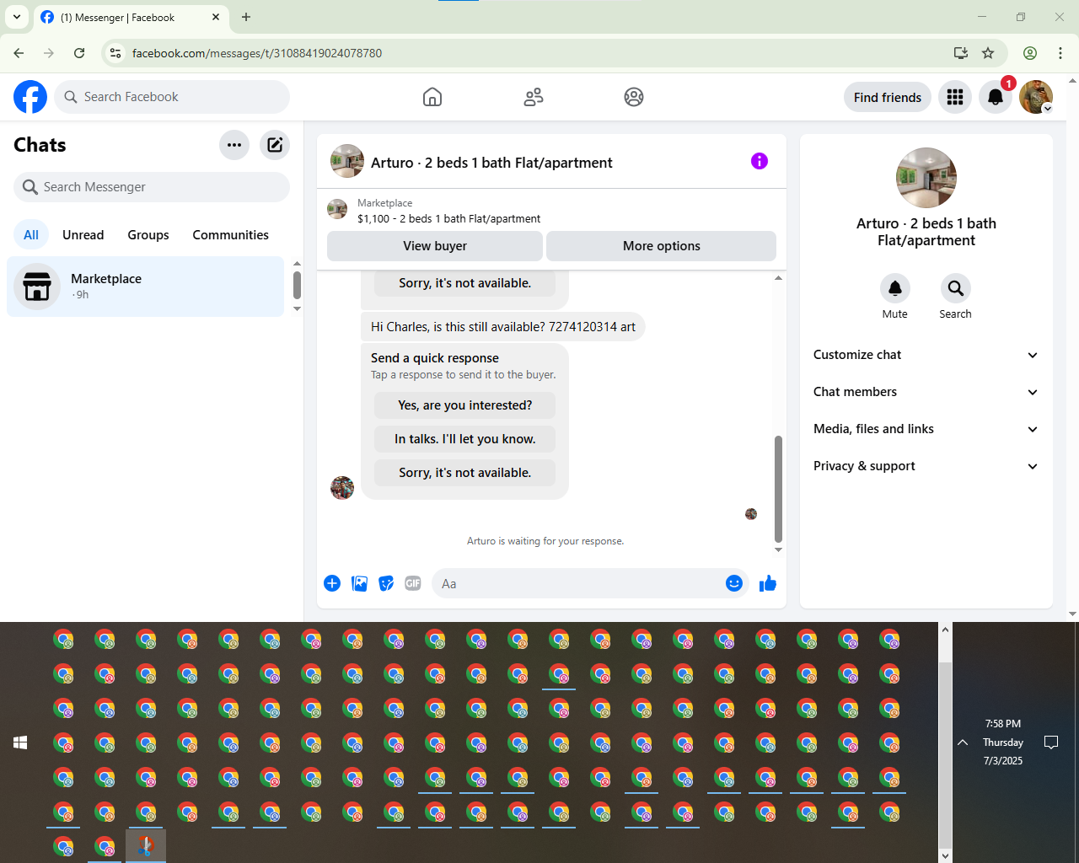This screenshot has height=863, width=1079.
Task: Open the Friends icon in top navigation
Action: 534,97
